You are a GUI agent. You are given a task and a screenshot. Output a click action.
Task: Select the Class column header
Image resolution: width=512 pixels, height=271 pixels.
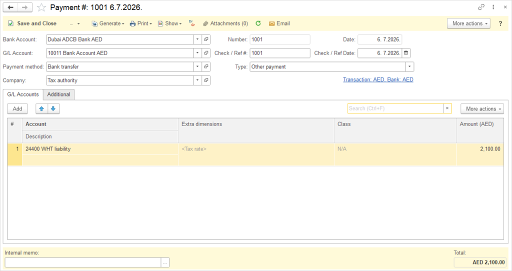[x=395, y=130]
